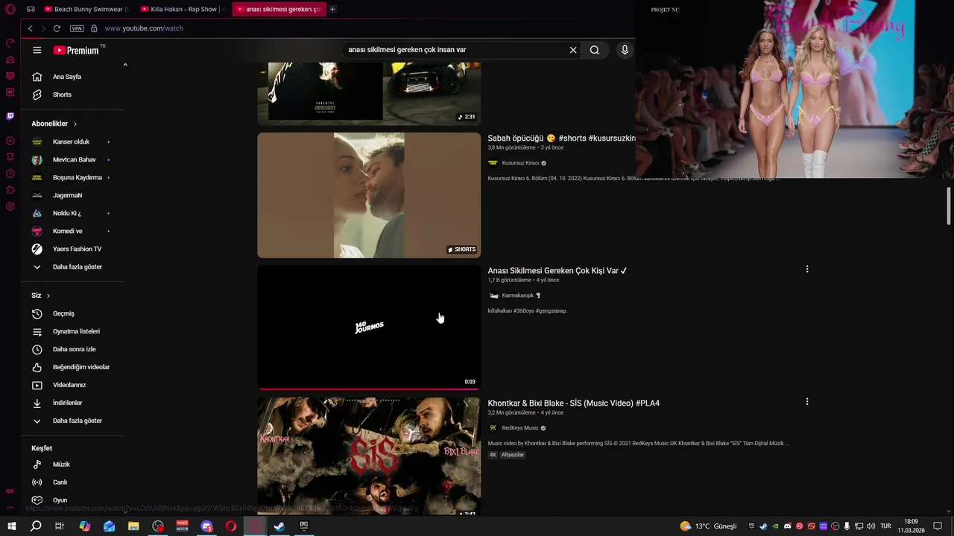Open Canlı live section

click(72, 482)
